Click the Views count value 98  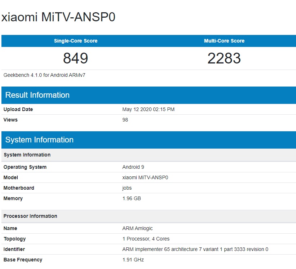pos(125,120)
